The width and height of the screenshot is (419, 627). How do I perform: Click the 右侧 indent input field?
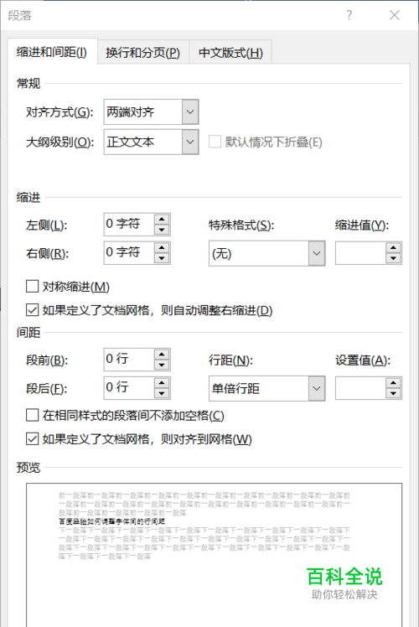click(x=129, y=252)
